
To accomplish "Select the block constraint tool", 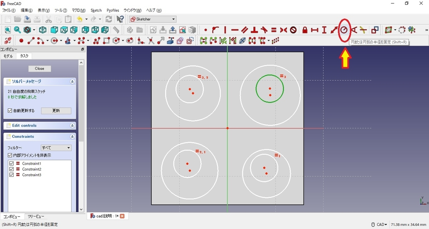I will [294, 30].
